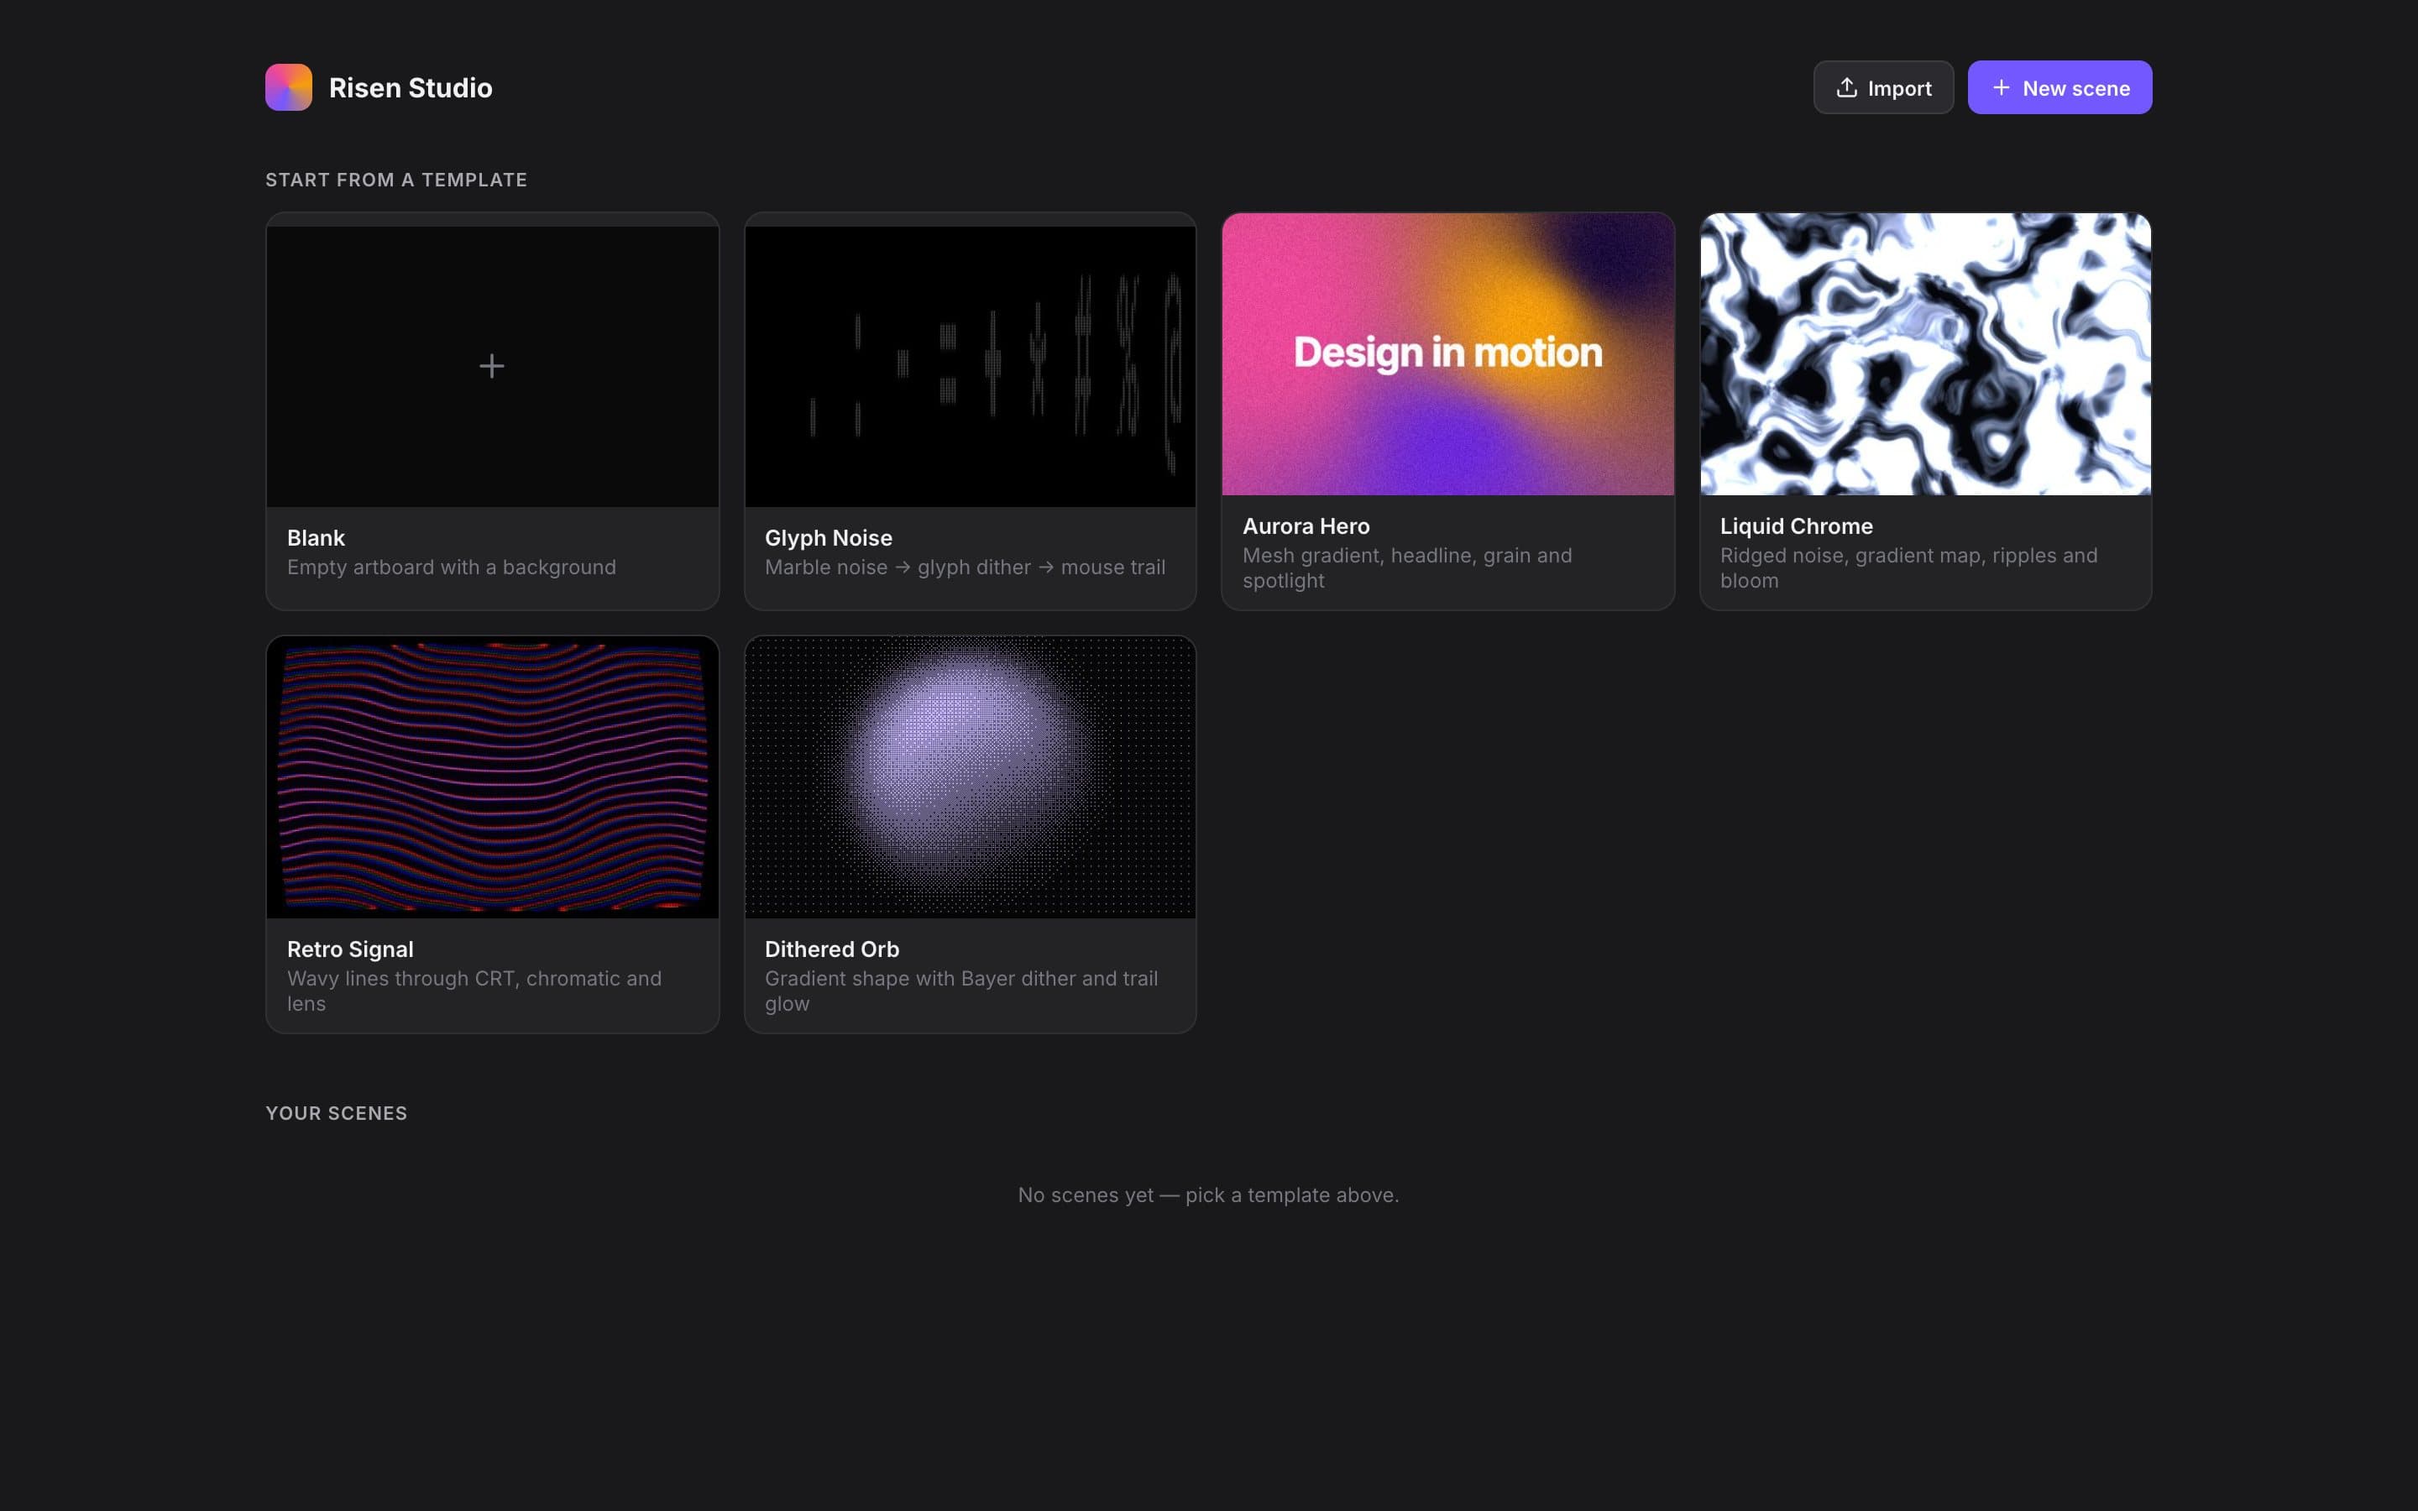
Task: Click the 'Retro Signal' template title
Action: [x=350, y=949]
